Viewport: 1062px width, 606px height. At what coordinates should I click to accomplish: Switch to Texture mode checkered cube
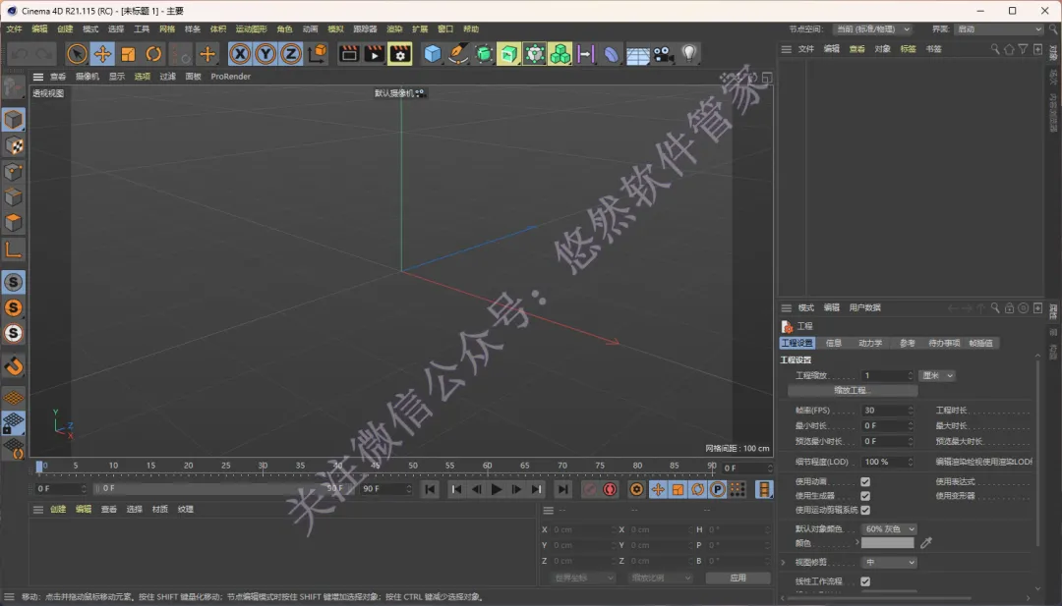tap(13, 145)
